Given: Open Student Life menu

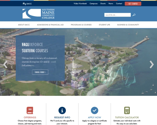Looking at the screenshot, I should pyautogui.click(x=104, y=25).
